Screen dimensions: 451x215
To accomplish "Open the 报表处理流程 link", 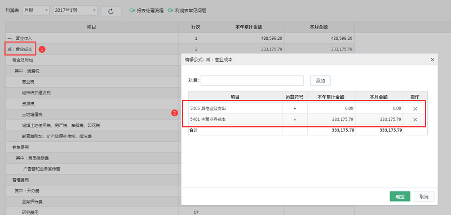I will (x=150, y=11).
